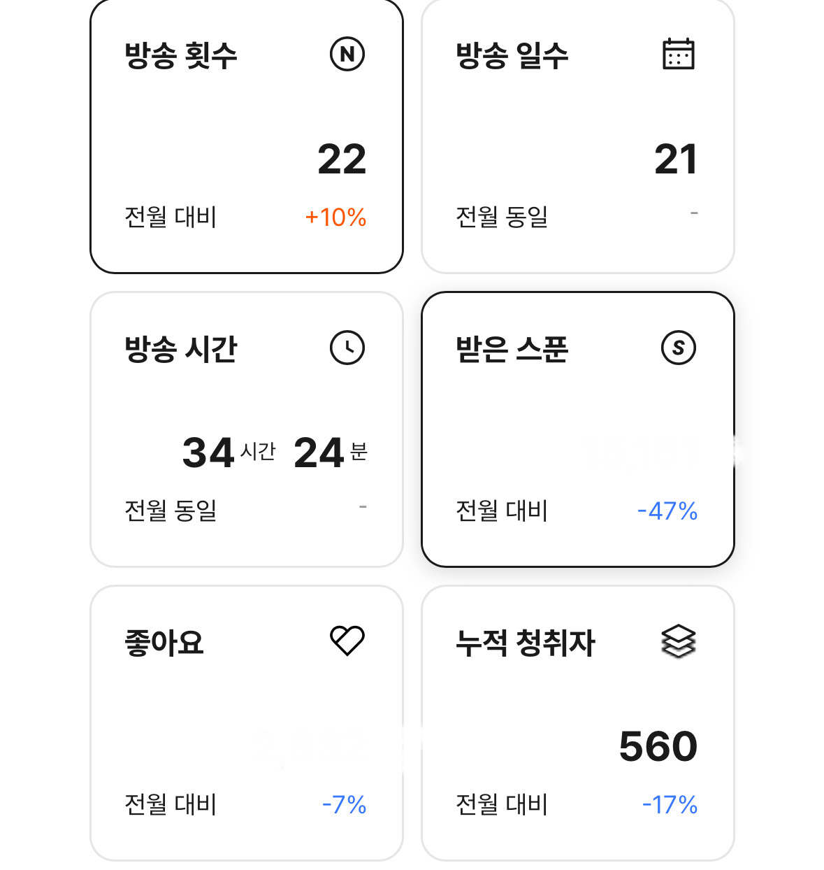The height and width of the screenshot is (870, 824).
Task: Tap the 좋아요 card title
Action: coord(164,642)
